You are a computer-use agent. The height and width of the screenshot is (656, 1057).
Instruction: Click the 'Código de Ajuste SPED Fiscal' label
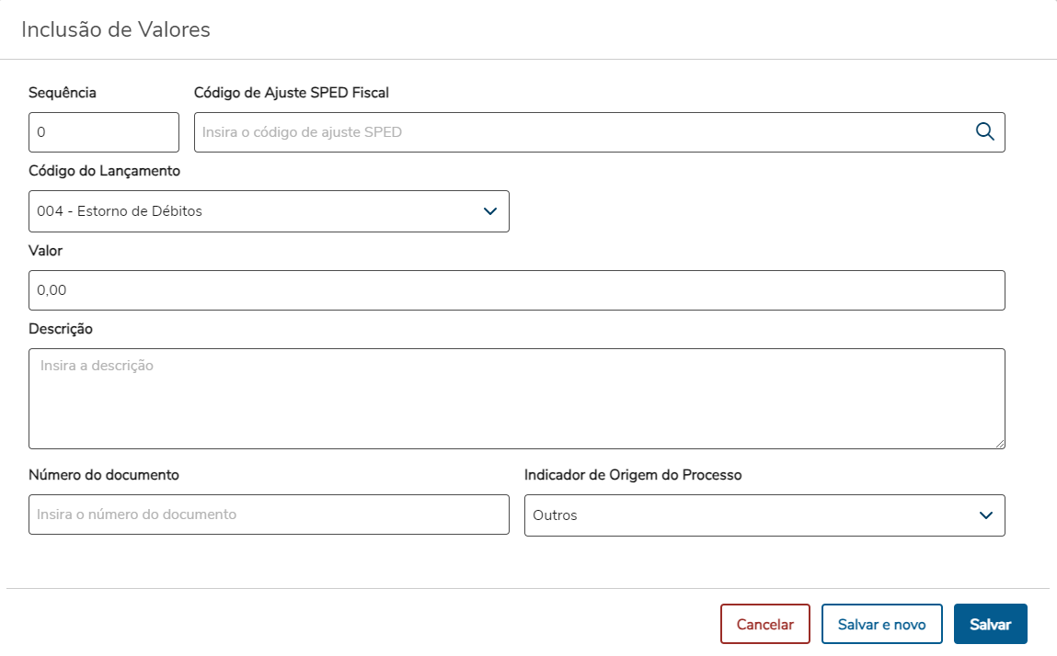[292, 93]
